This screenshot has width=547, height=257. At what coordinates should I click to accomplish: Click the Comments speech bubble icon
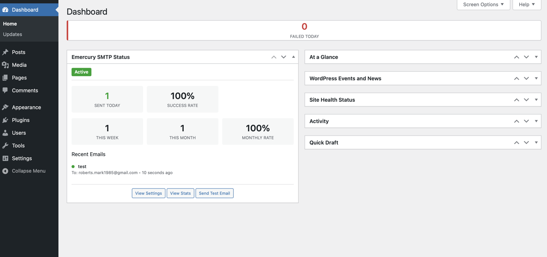click(x=6, y=90)
